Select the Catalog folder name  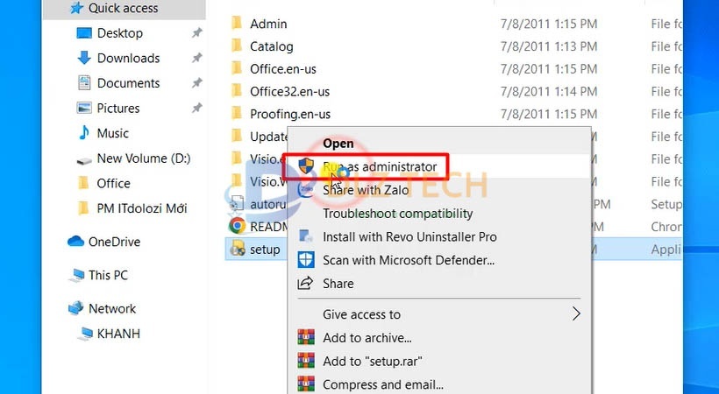(x=272, y=46)
